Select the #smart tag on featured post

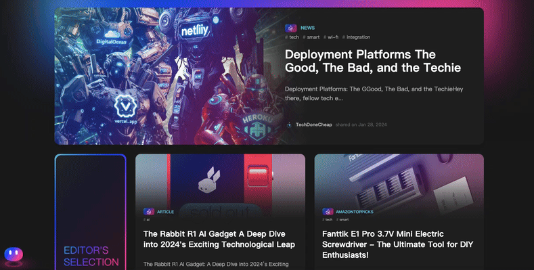pos(311,37)
